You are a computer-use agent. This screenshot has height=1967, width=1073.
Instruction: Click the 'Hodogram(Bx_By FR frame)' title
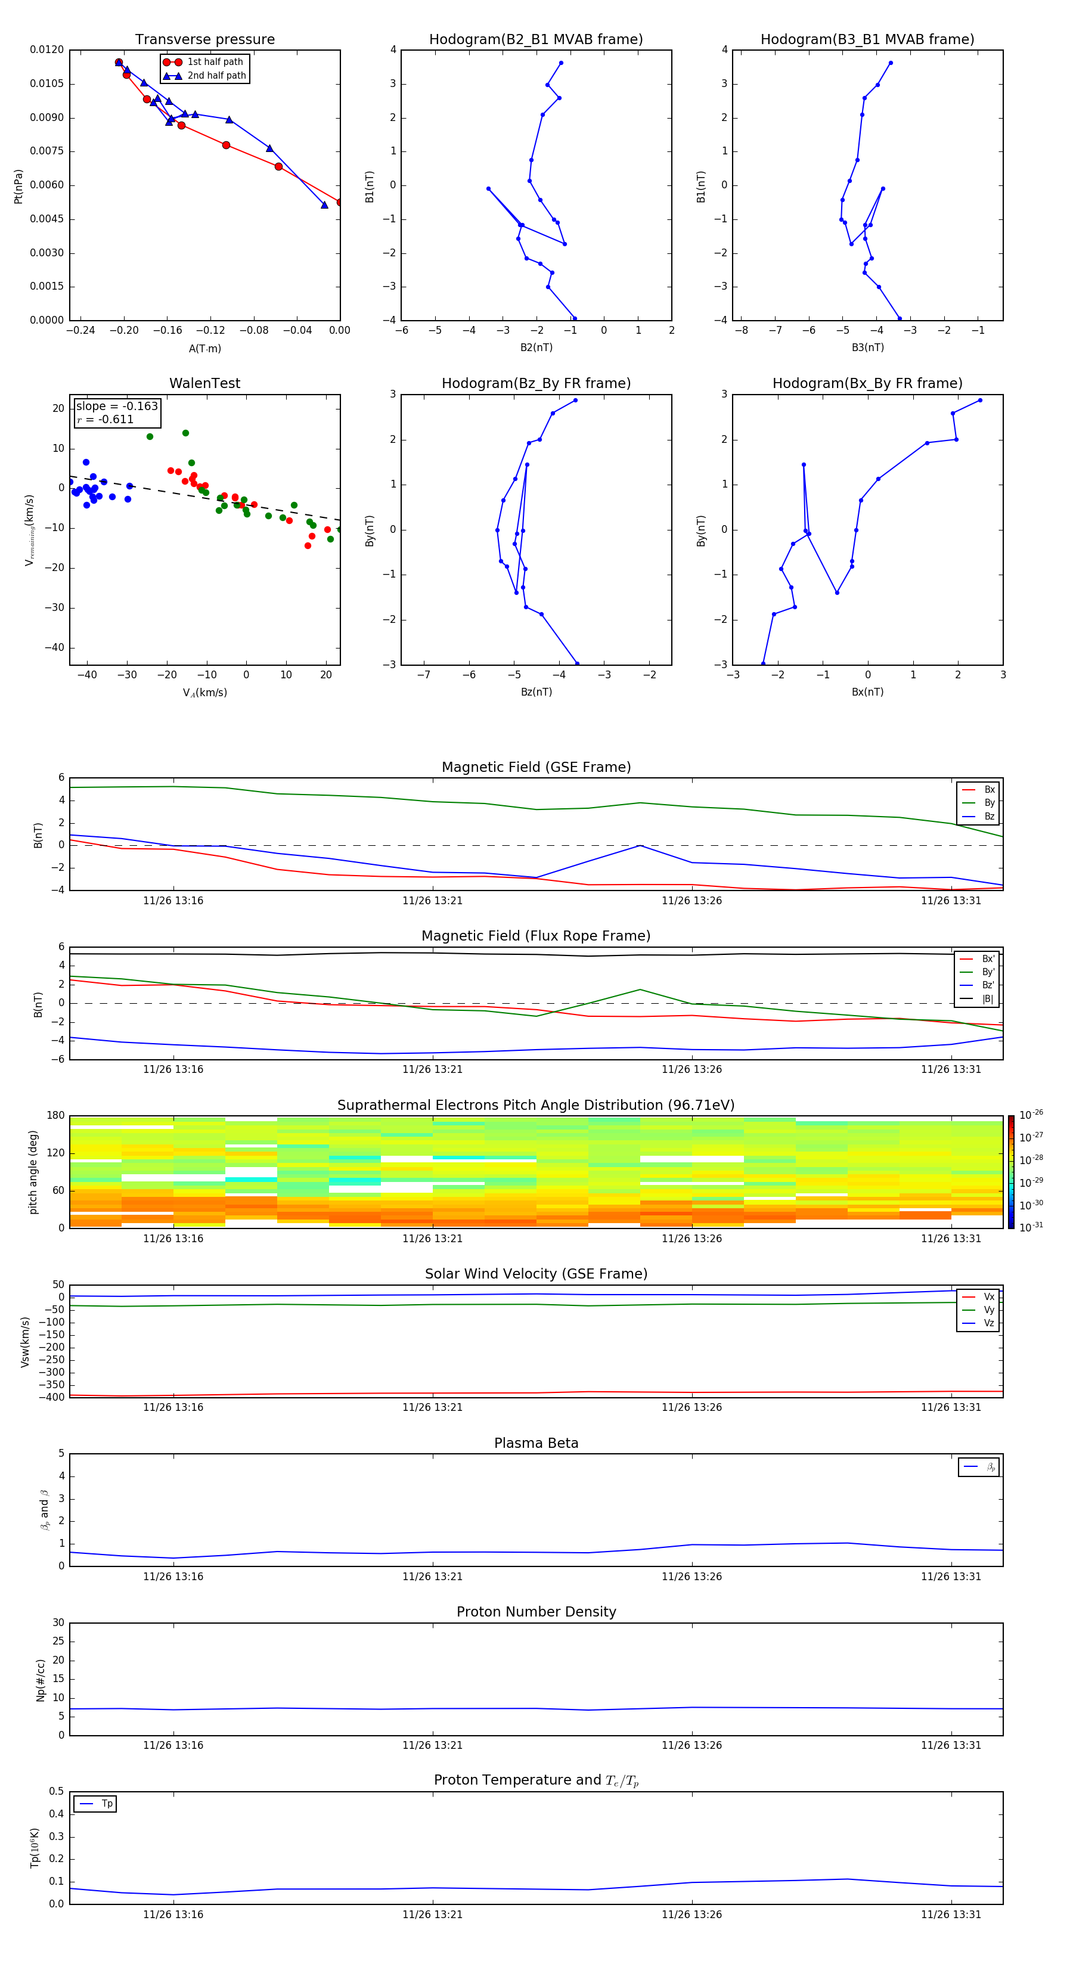pos(867,383)
